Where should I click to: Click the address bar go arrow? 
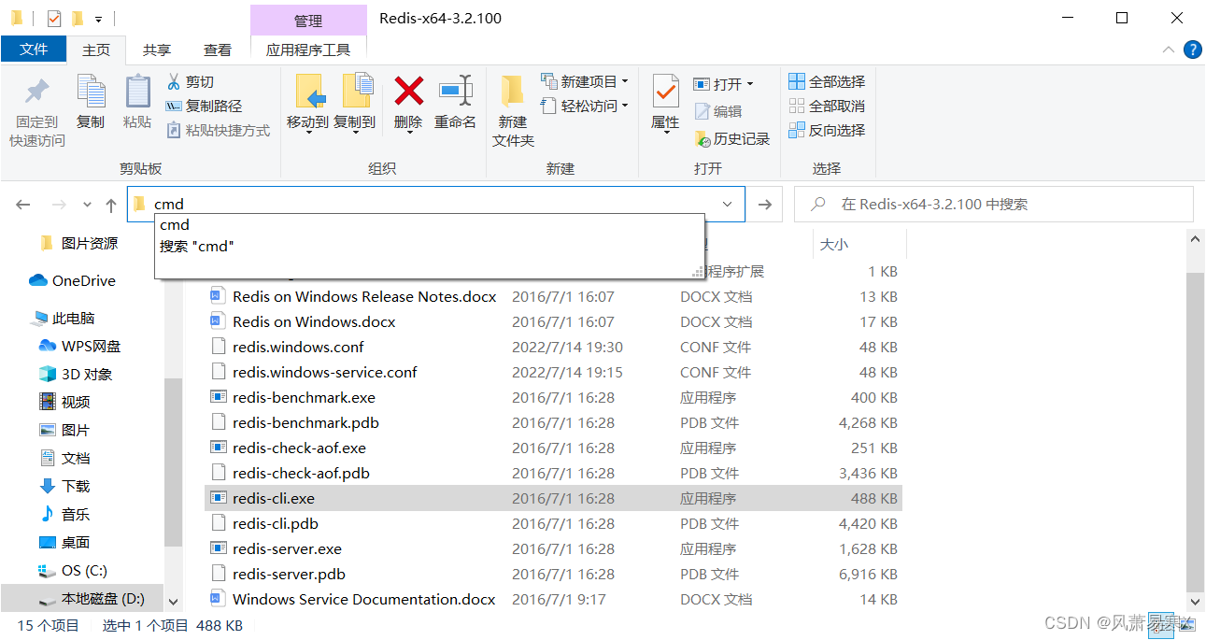coord(765,205)
